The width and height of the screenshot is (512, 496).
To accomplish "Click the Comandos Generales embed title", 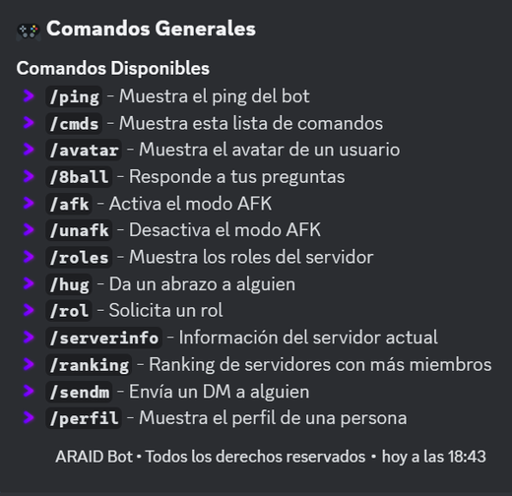I will click(151, 29).
